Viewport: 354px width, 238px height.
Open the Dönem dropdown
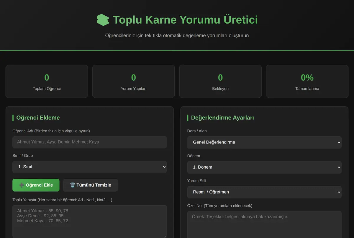click(x=264, y=167)
